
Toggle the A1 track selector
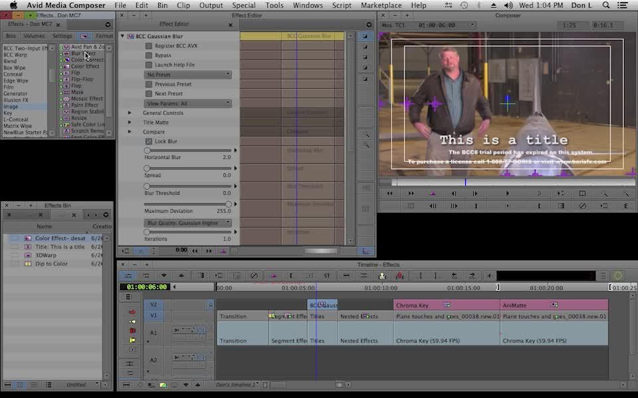[154, 332]
